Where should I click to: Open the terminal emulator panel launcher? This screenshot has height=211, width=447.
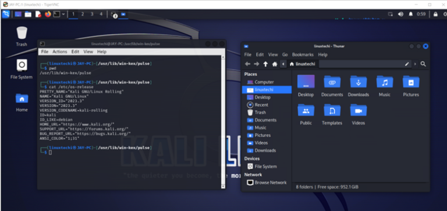click(x=56, y=14)
